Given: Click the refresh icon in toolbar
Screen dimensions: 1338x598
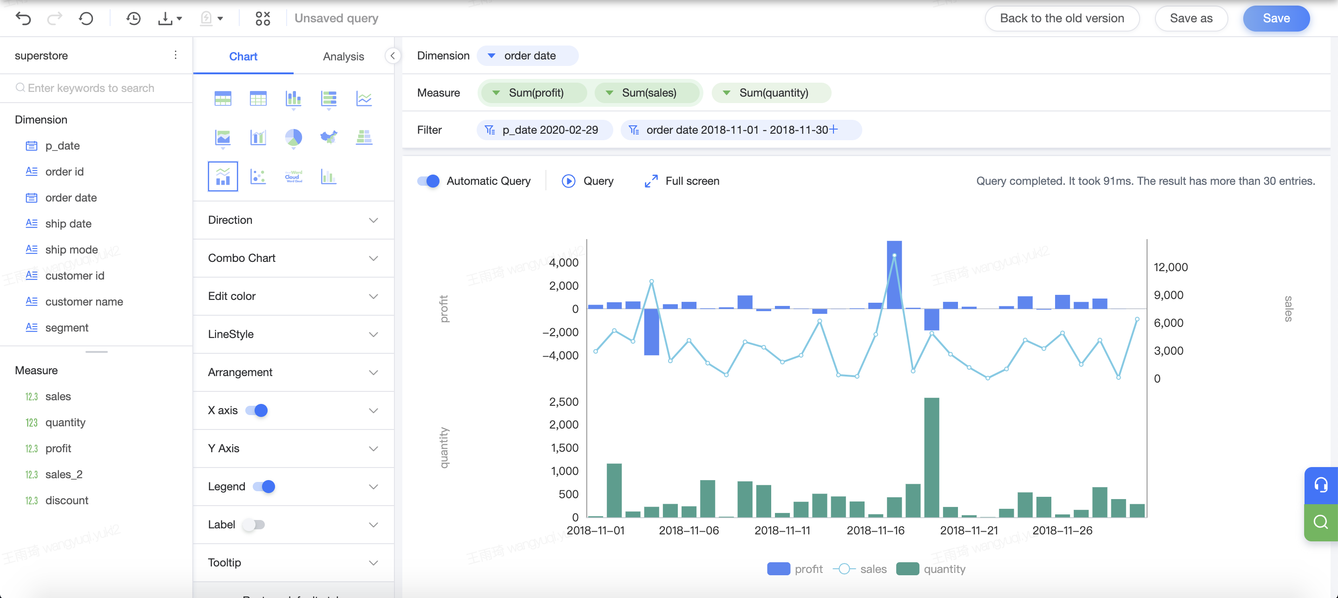Looking at the screenshot, I should (x=86, y=19).
